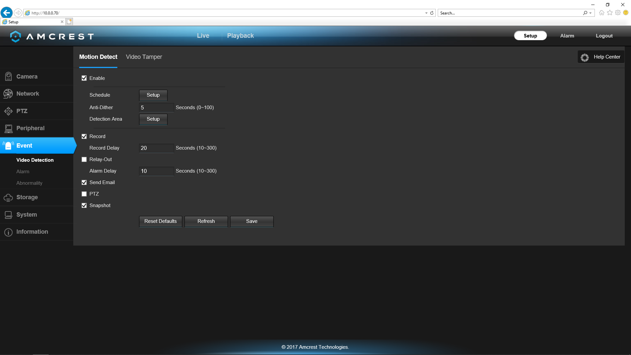Click the Network globe icon
This screenshot has width=631, height=355.
coord(8,94)
